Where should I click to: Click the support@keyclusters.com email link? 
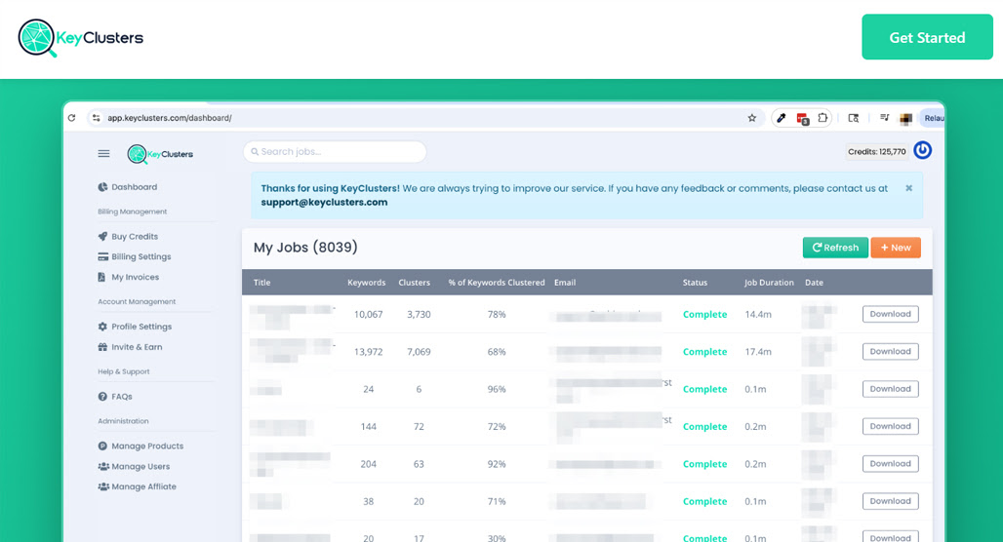tap(324, 202)
